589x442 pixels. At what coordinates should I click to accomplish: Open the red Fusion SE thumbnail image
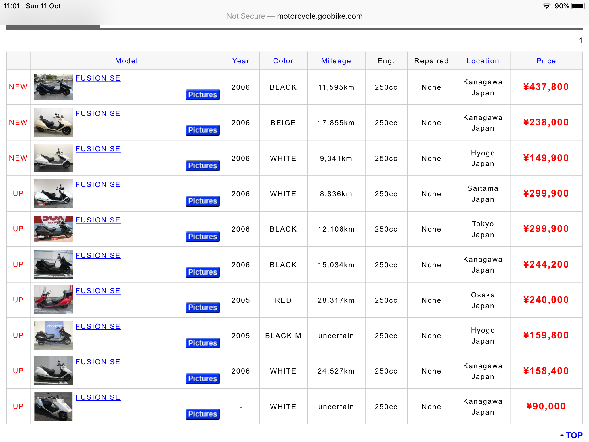(x=53, y=300)
